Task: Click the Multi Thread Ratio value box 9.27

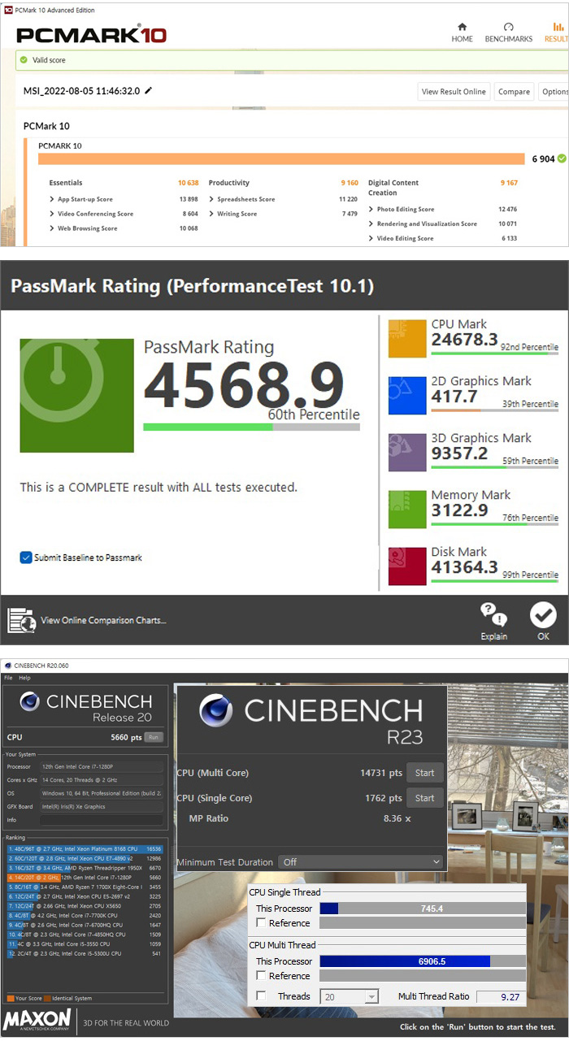Action: [x=501, y=996]
